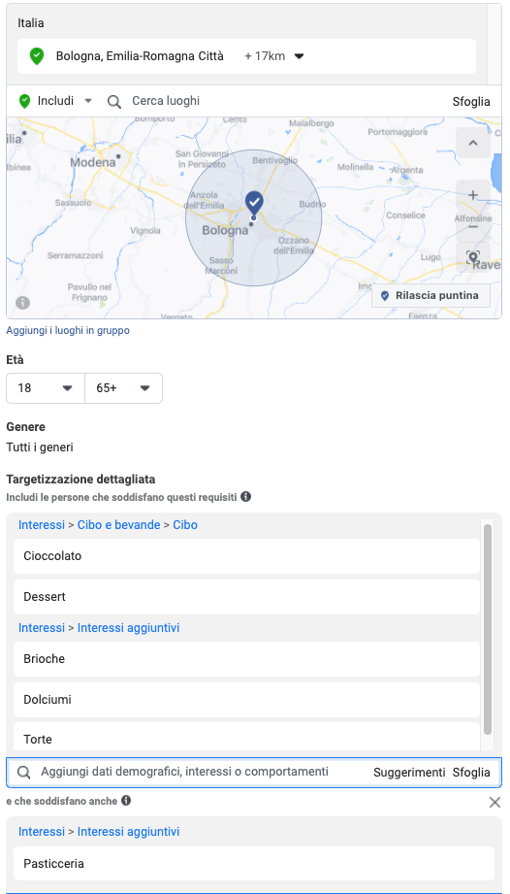Click Interessi aggiuntivi link above Brioche

[129, 628]
